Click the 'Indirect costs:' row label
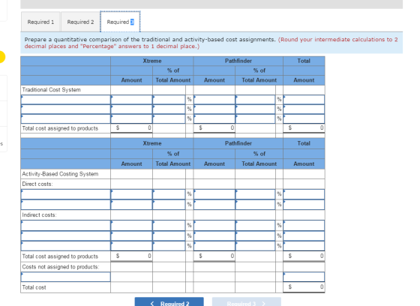420x306 pixels. click(x=39, y=215)
